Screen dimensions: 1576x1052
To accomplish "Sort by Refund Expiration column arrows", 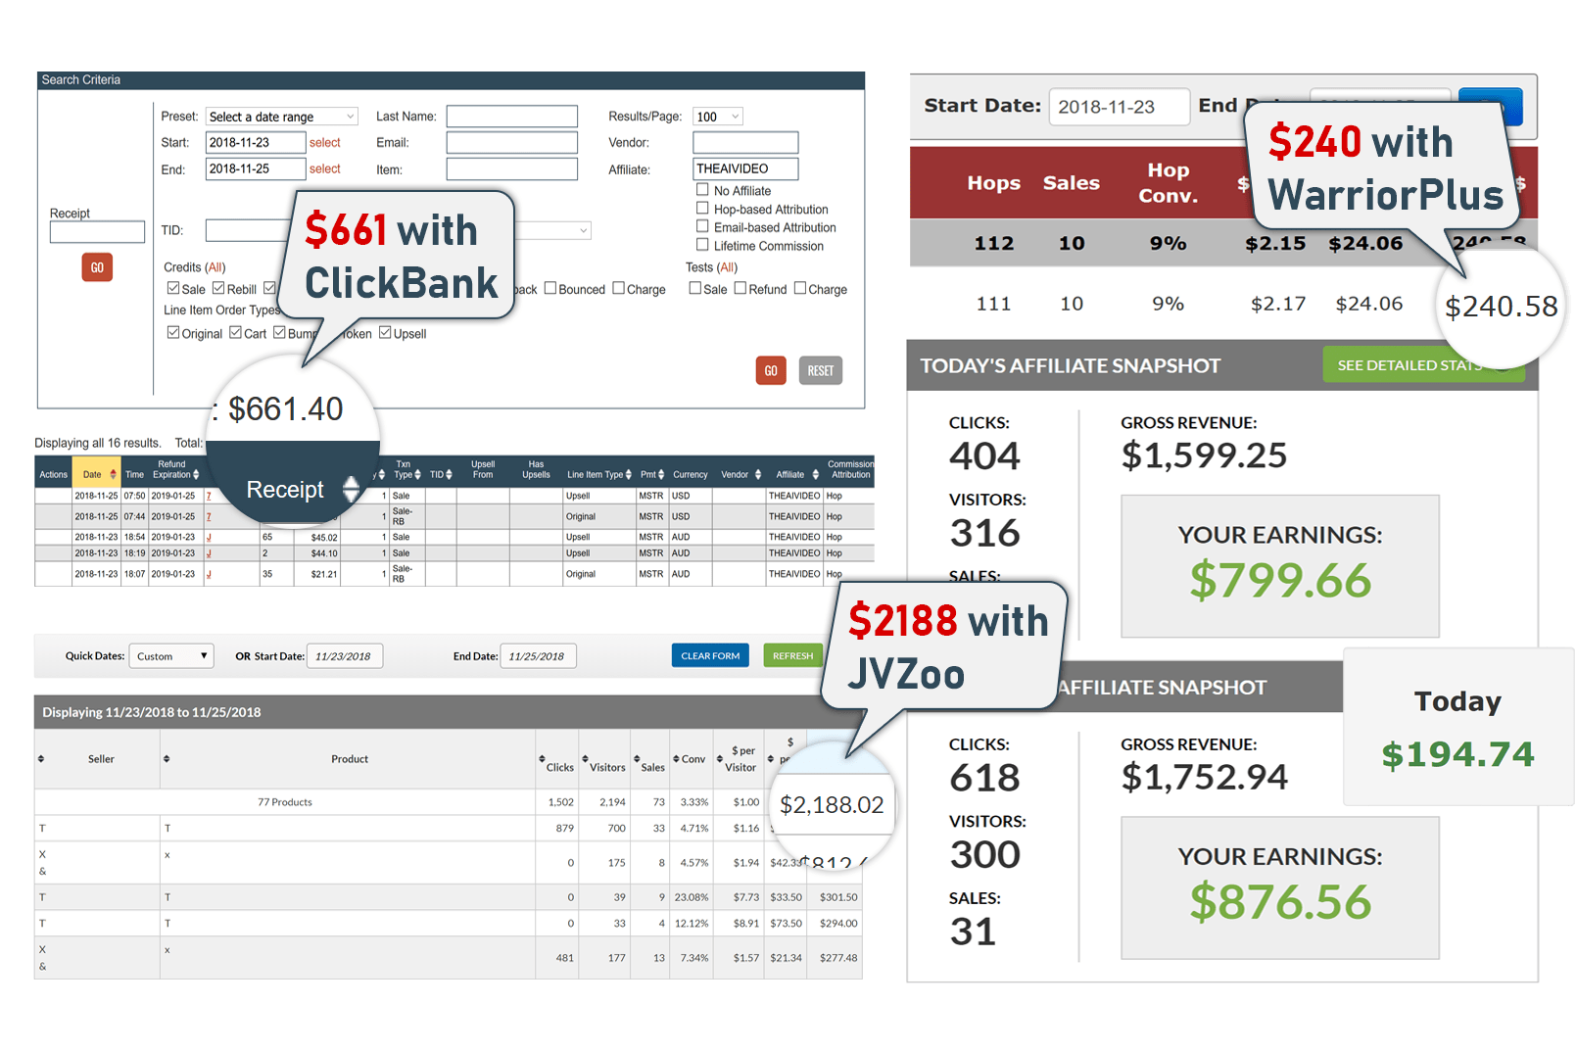I will 196,474.
